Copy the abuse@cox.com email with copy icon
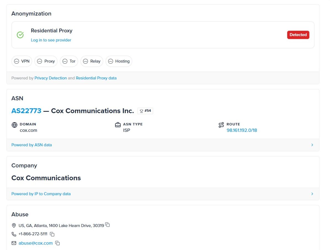The height and width of the screenshot is (250, 331). (57, 243)
